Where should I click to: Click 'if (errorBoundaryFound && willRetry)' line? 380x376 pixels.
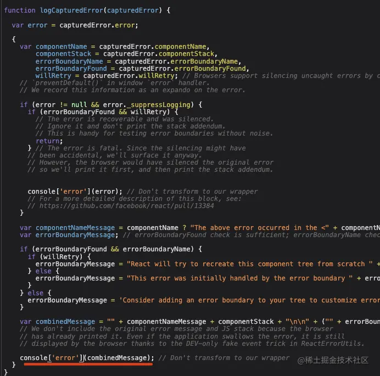[103, 112]
